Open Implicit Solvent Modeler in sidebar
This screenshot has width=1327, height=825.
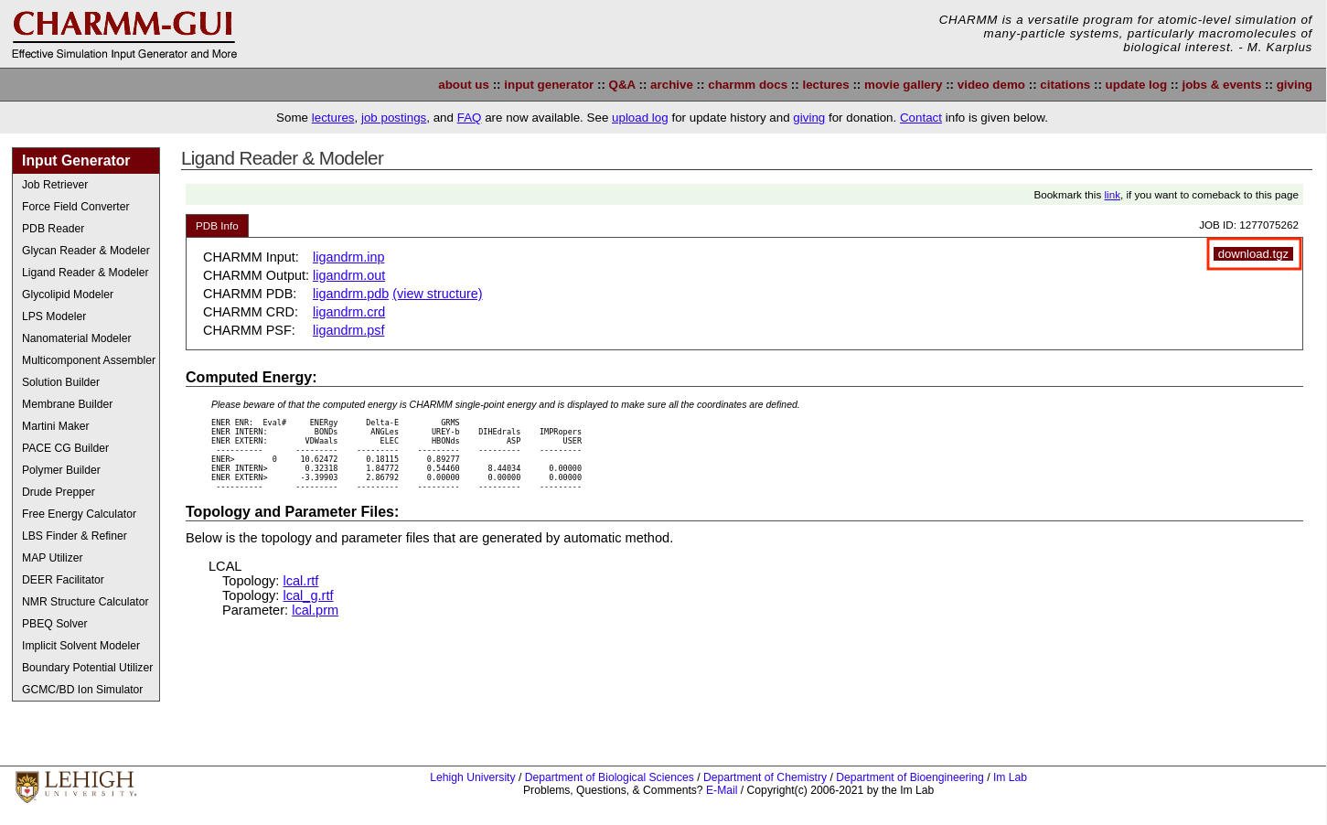(x=86, y=646)
